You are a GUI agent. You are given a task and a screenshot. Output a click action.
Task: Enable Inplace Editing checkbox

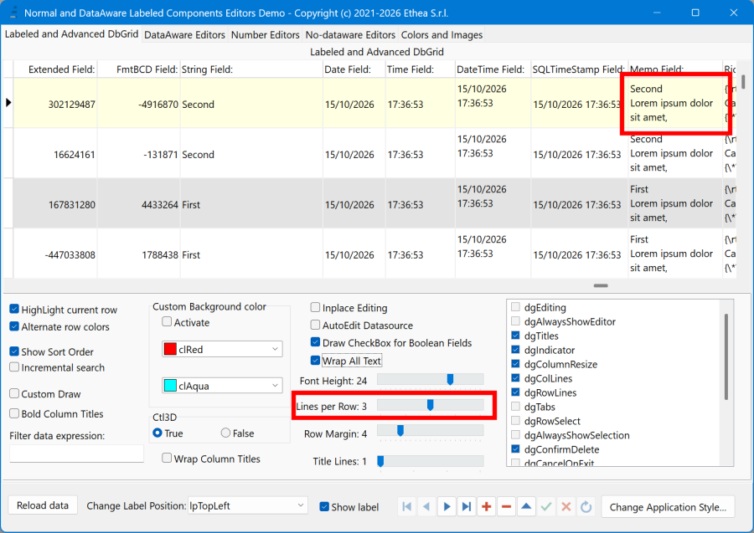[x=316, y=307]
